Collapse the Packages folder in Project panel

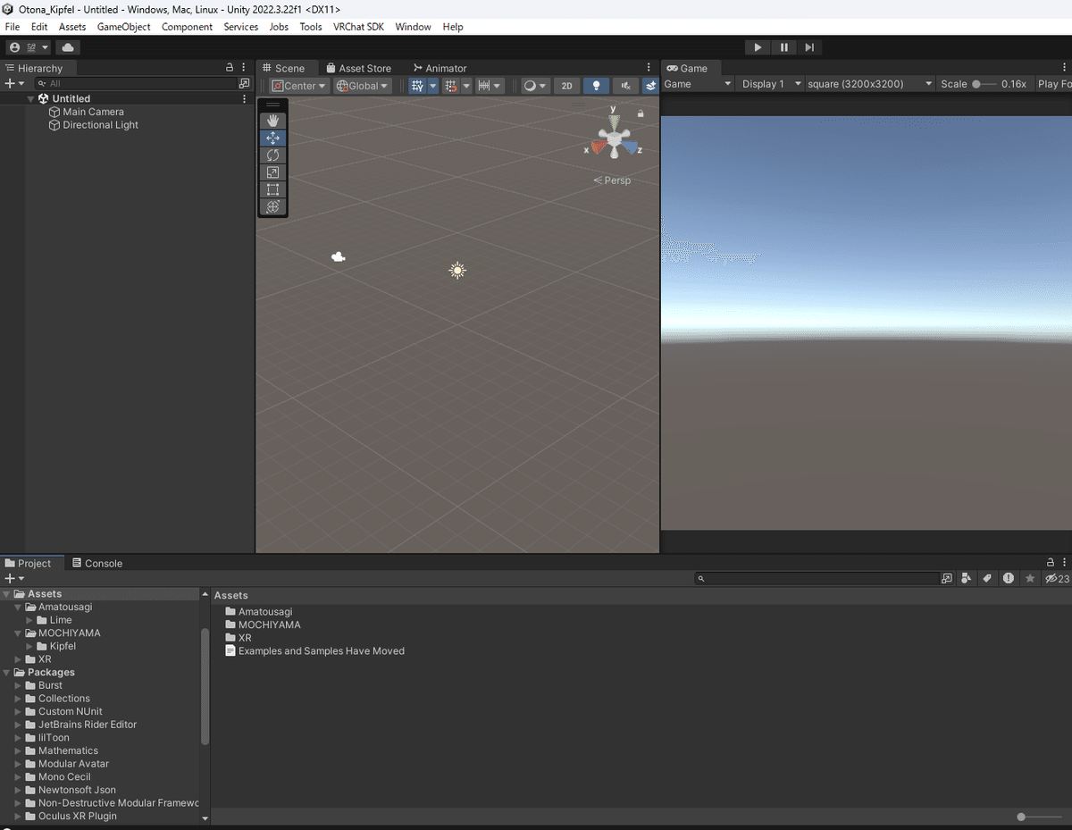(7, 672)
